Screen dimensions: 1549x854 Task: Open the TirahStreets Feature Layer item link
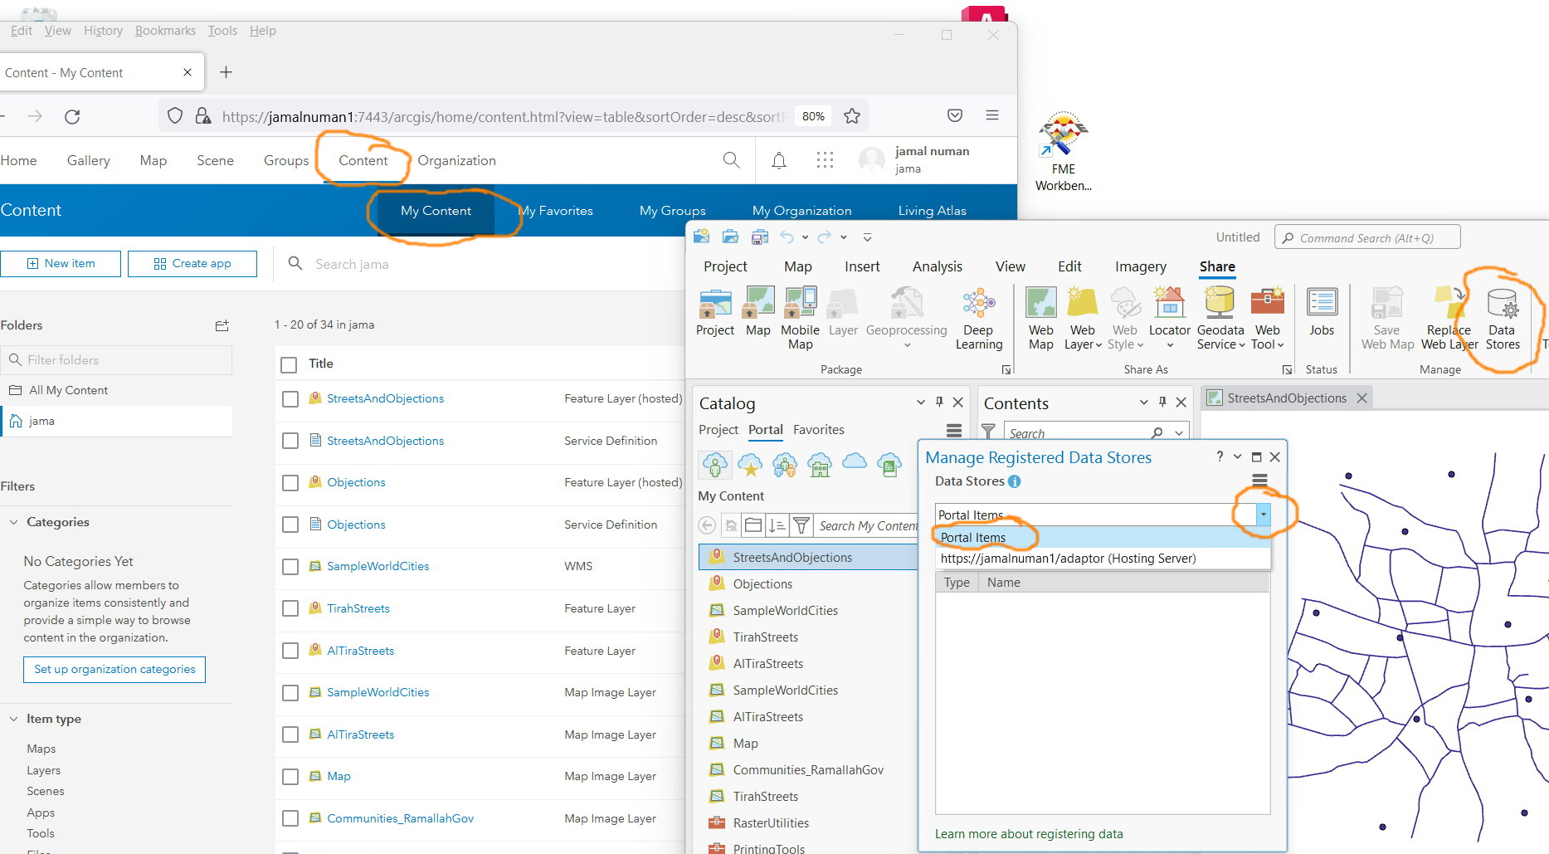pyautogui.click(x=358, y=608)
